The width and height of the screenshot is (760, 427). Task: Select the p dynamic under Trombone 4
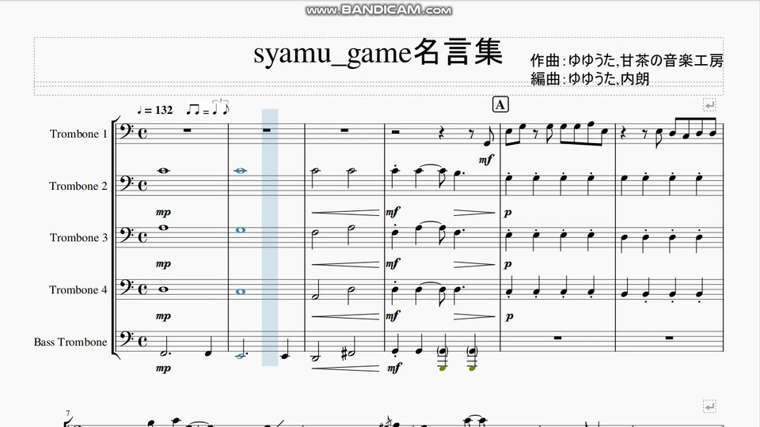point(509,316)
